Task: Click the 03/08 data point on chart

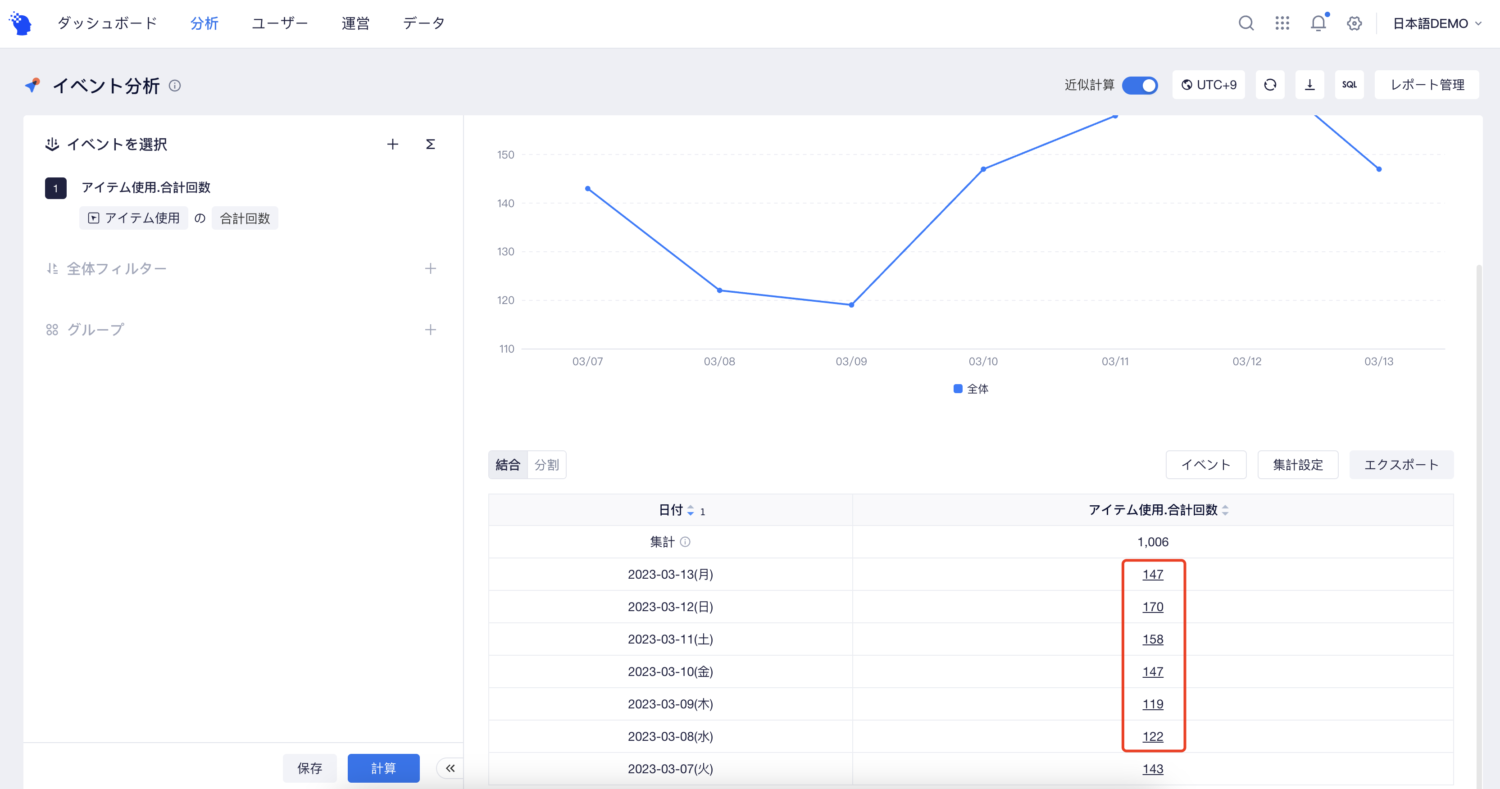Action: [720, 290]
